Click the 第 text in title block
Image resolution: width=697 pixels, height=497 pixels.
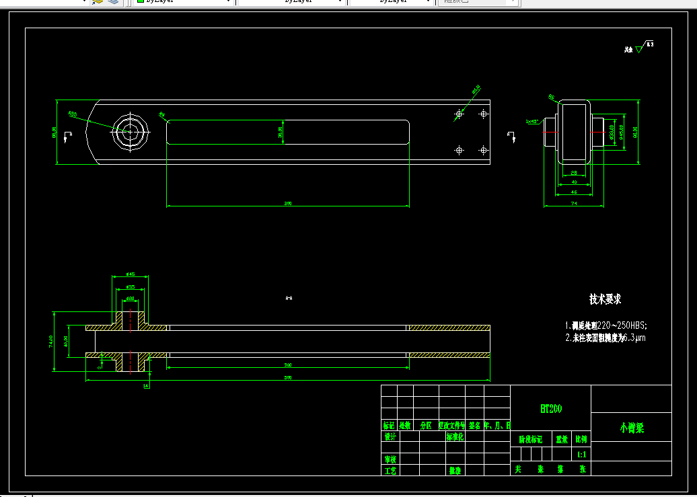pos(560,469)
